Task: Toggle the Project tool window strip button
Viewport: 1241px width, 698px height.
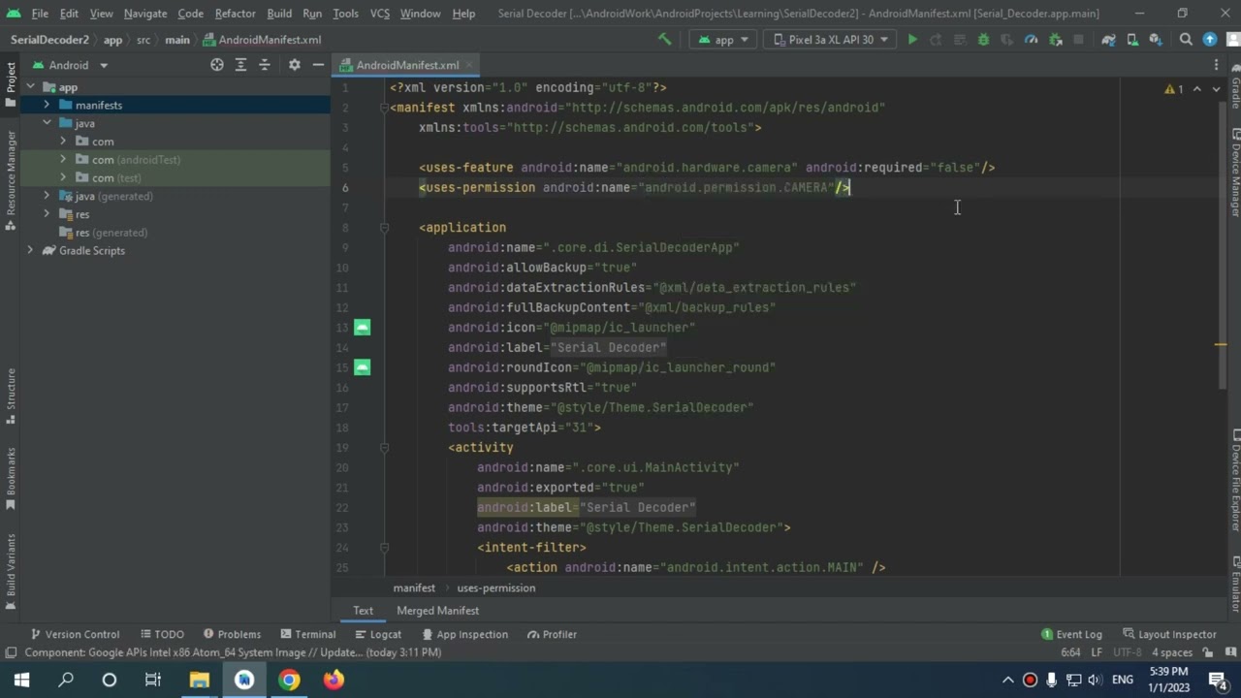Action: click(11, 85)
